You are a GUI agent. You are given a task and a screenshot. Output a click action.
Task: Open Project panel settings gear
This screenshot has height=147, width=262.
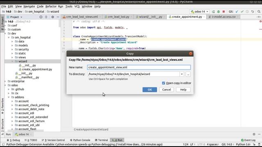tap(53, 17)
